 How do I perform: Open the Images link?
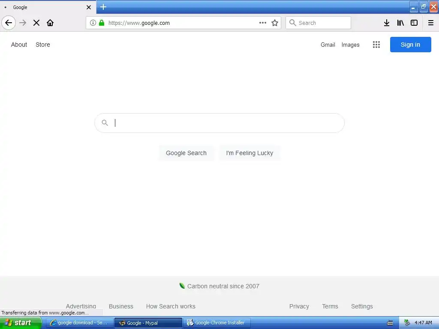pyautogui.click(x=350, y=45)
